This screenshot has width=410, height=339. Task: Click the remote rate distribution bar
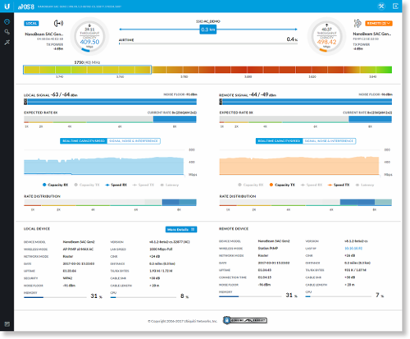coord(306,203)
